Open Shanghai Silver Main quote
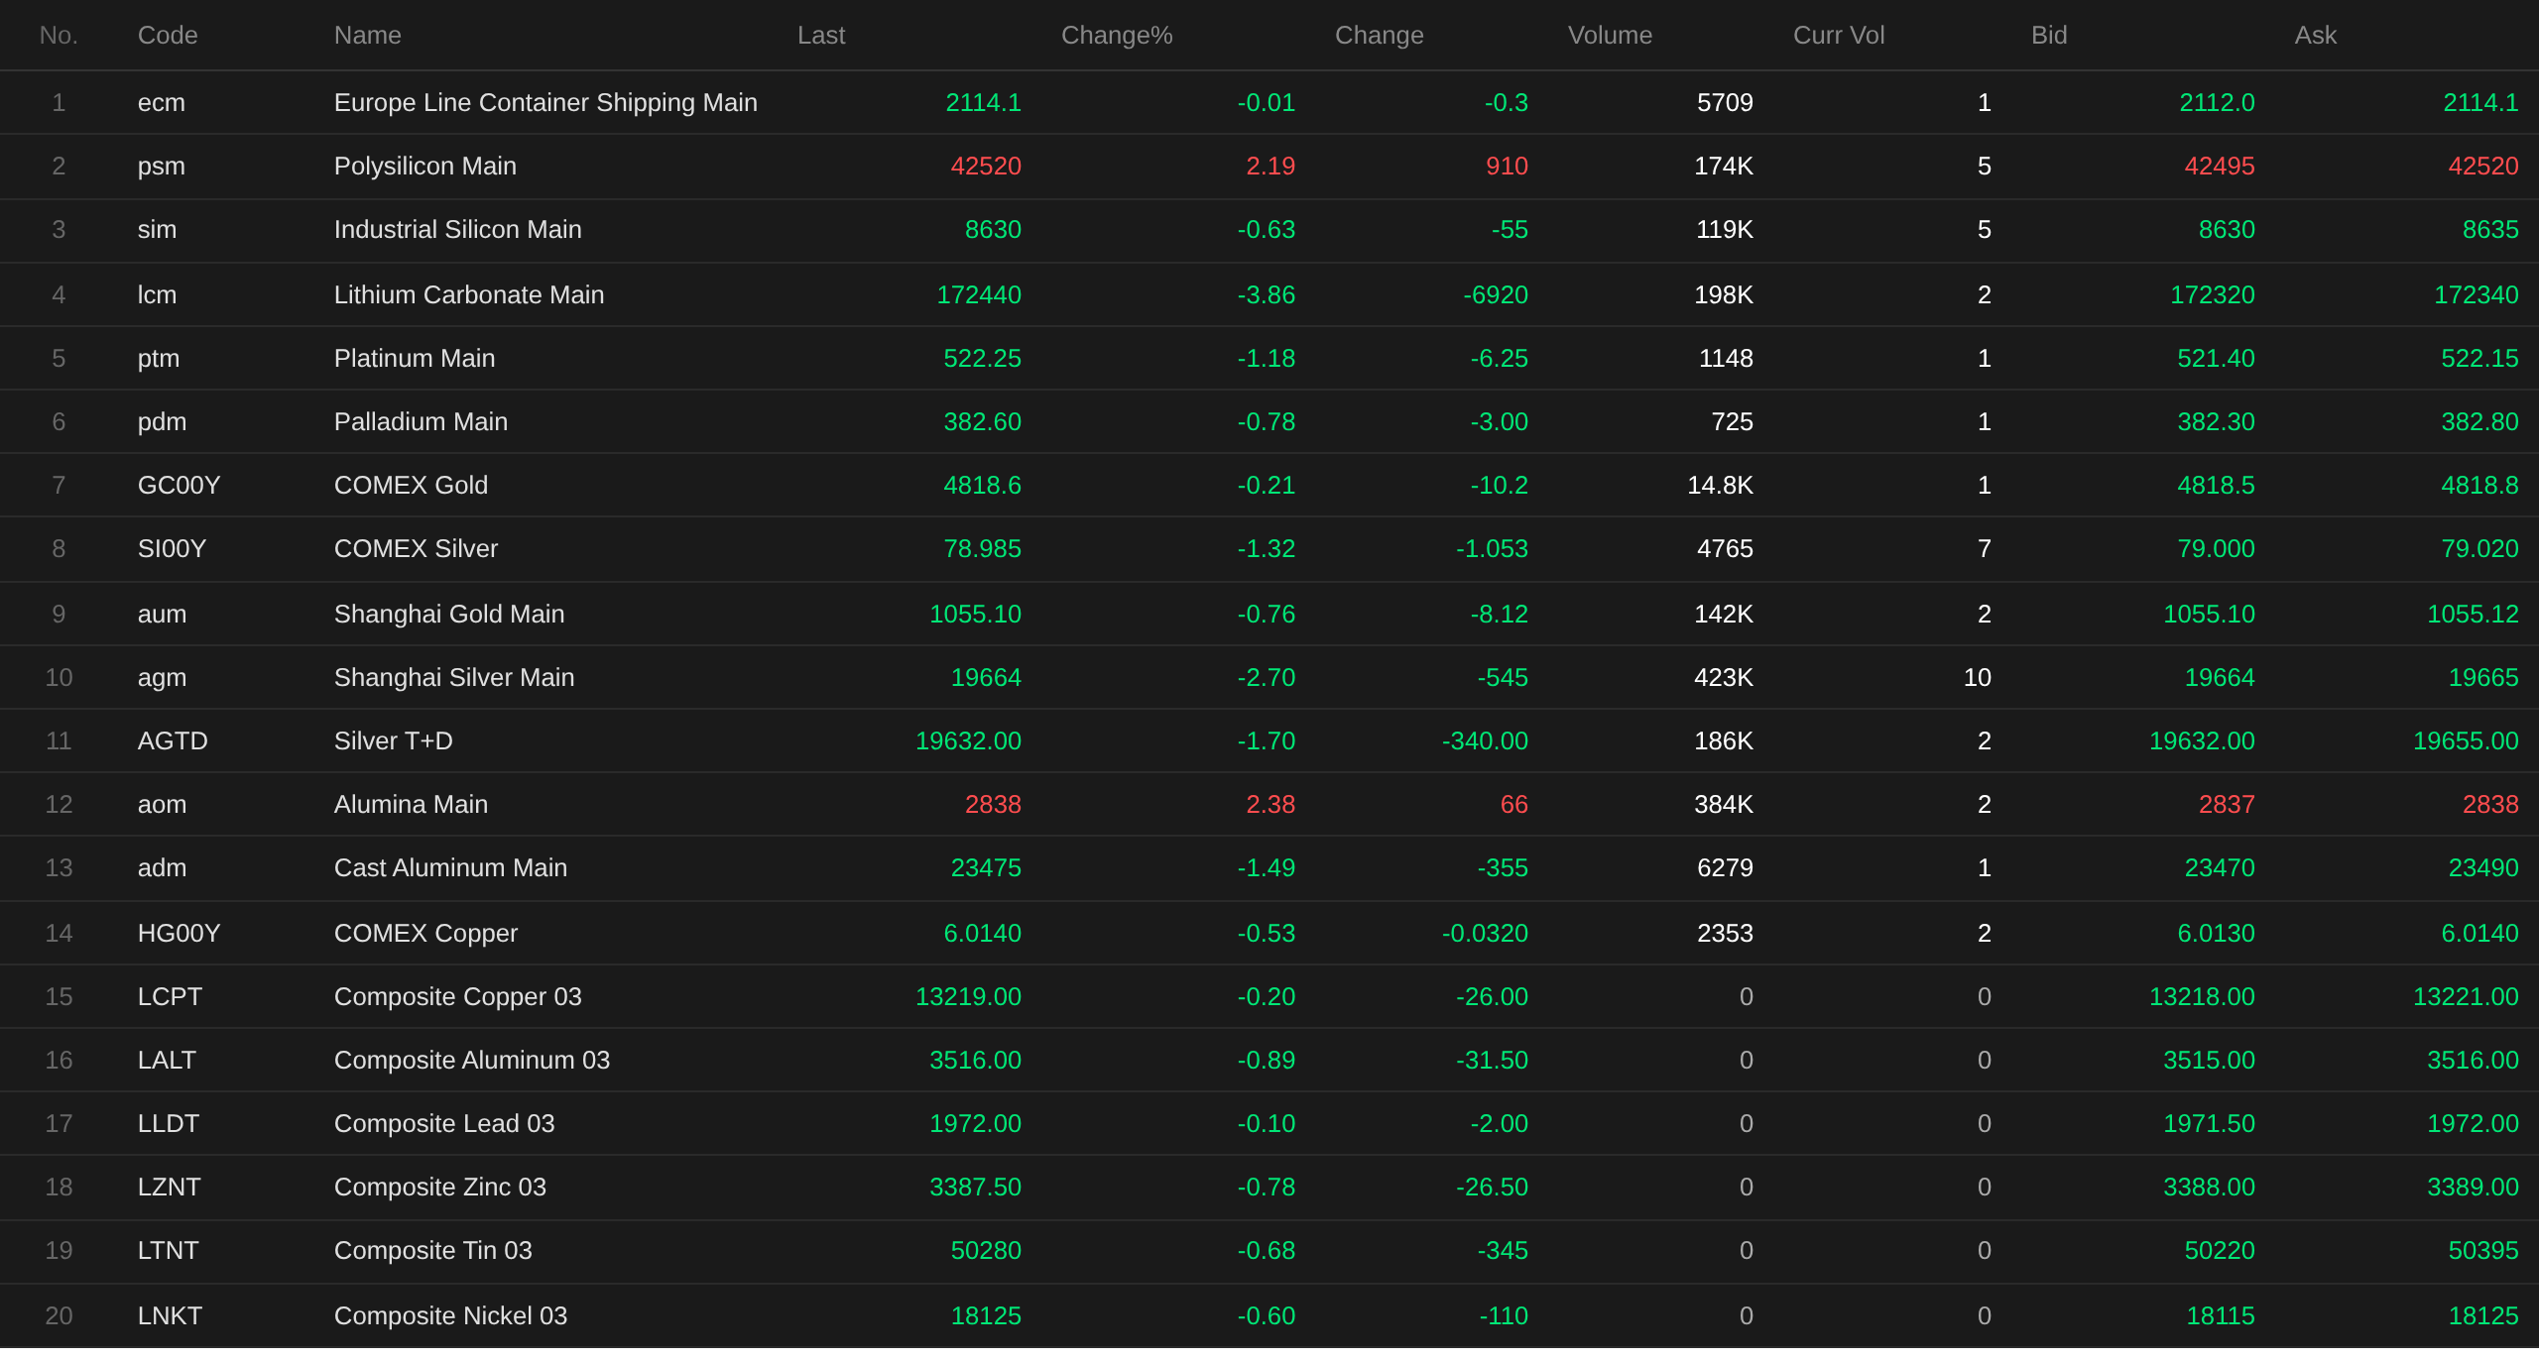The height and width of the screenshot is (1360, 2539). [454, 678]
